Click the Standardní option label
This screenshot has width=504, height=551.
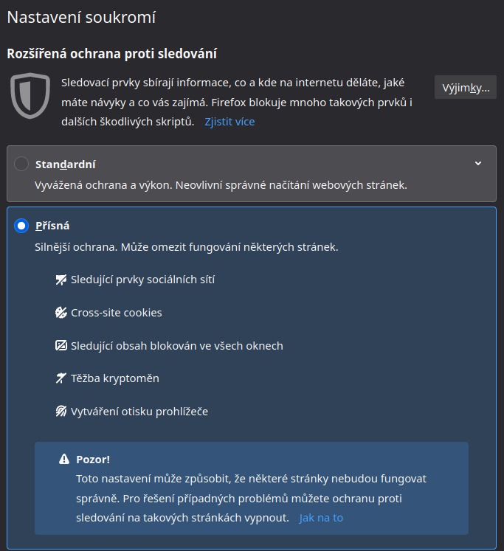point(66,164)
